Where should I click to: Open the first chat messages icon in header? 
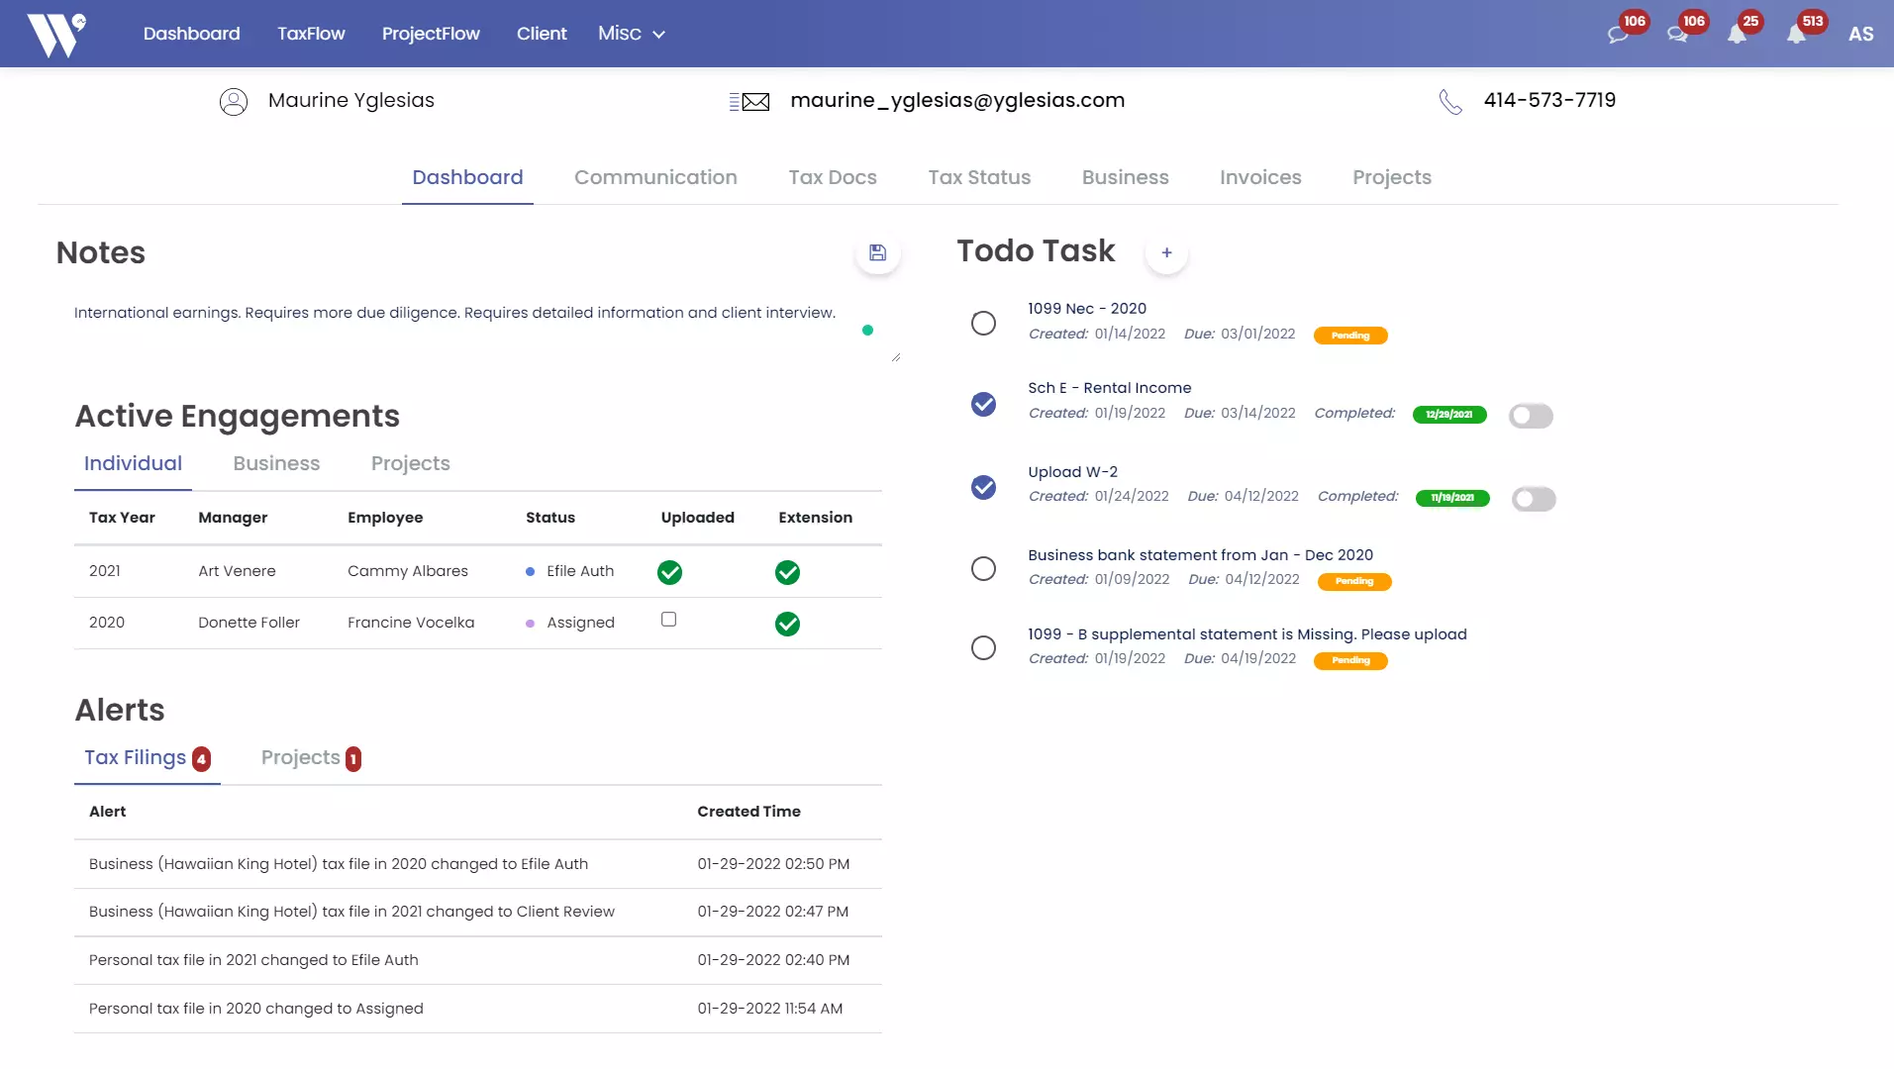tap(1618, 35)
